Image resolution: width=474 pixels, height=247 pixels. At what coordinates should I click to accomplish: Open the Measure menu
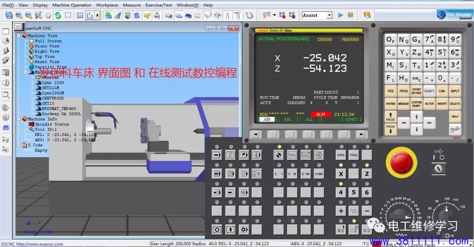[x=132, y=5]
